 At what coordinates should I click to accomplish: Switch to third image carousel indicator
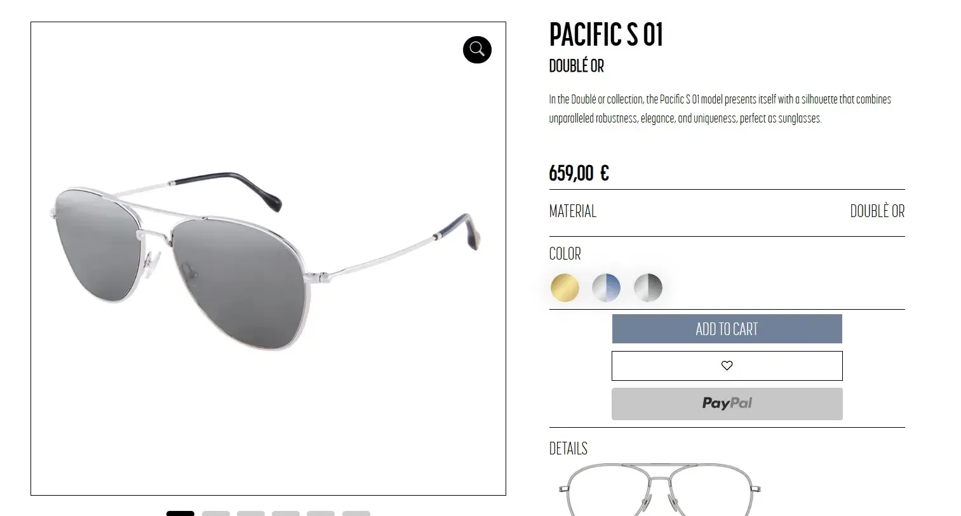[x=251, y=513]
